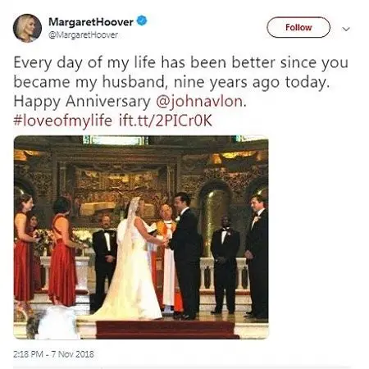Click the @MargaretHoover handle
This screenshot has height=369, width=369.
click(83, 34)
